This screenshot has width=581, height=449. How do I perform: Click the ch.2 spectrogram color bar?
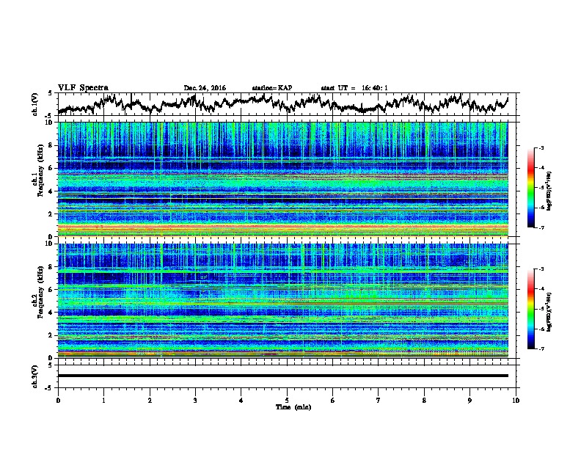click(530, 309)
